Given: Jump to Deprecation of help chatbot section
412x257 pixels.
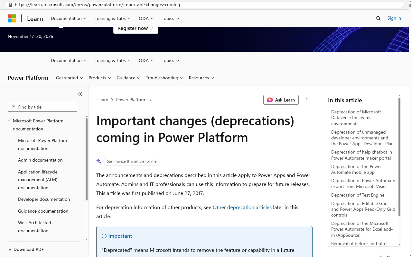Looking at the screenshot, I should point(361,155).
